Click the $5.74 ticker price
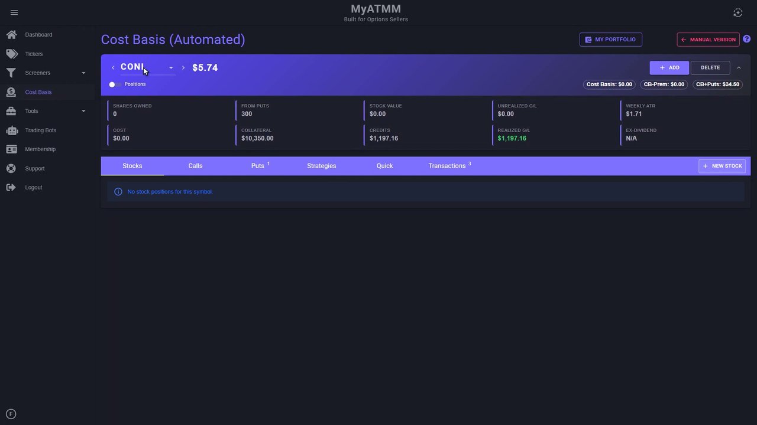 pyautogui.click(x=205, y=68)
